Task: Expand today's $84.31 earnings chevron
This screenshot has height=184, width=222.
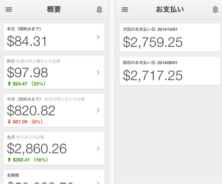Action: point(98,37)
